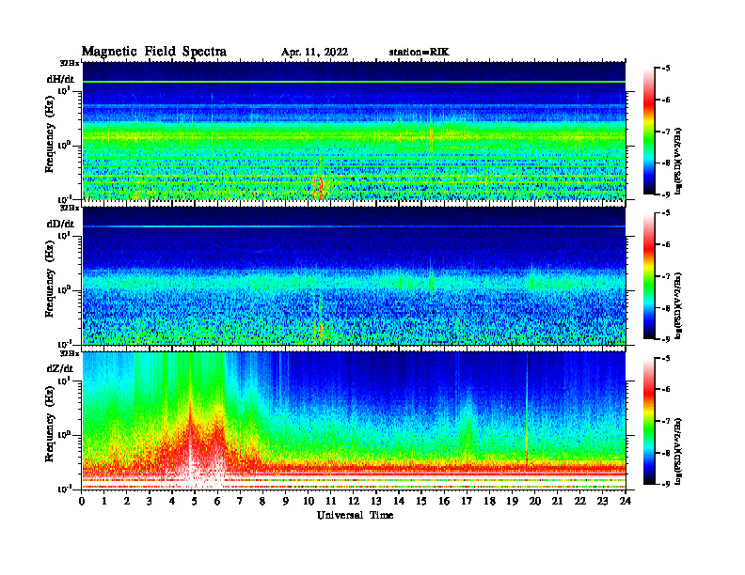
Task: Click hour tick label "21" on time axis
Action: click(x=557, y=501)
